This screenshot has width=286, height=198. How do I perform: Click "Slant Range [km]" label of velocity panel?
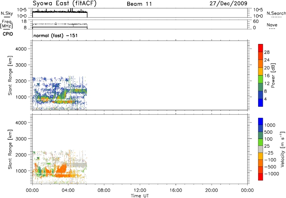10,149
